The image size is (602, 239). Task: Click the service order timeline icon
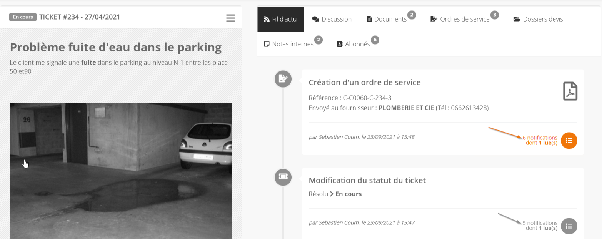pyautogui.click(x=283, y=79)
